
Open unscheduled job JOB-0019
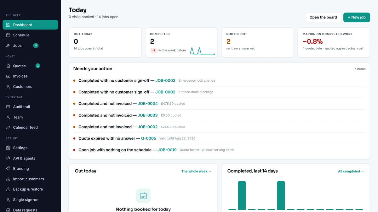coord(167,150)
